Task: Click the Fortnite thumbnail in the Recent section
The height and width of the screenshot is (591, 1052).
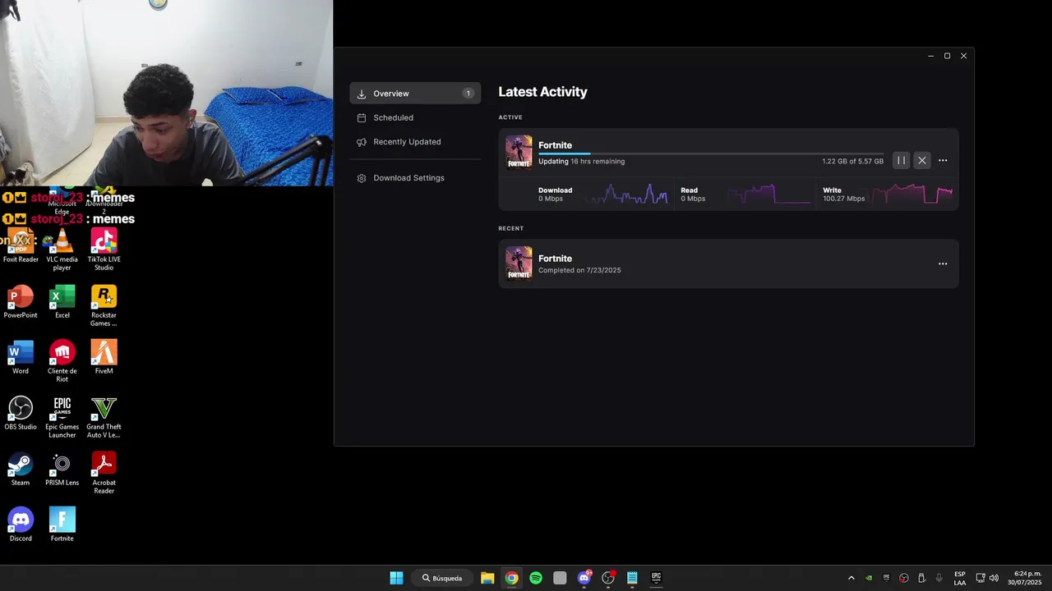Action: (x=519, y=263)
